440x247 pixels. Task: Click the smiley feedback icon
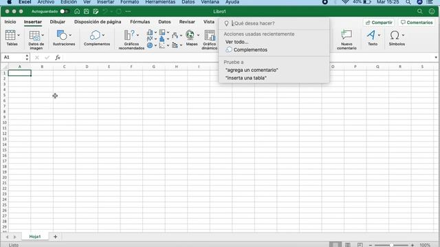pyautogui.click(x=432, y=12)
